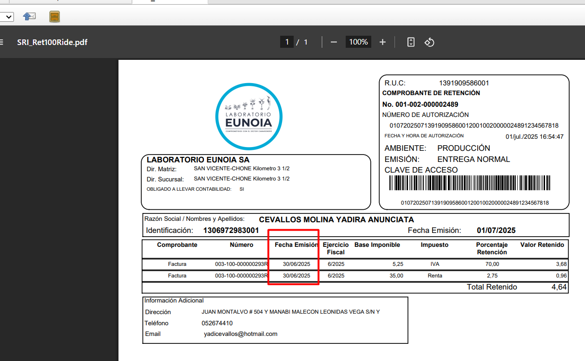Click the Renta tax row cell
The image size is (585, 361).
(x=434, y=276)
